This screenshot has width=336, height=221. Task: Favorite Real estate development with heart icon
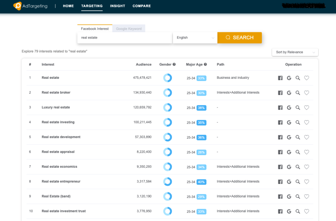click(x=307, y=137)
